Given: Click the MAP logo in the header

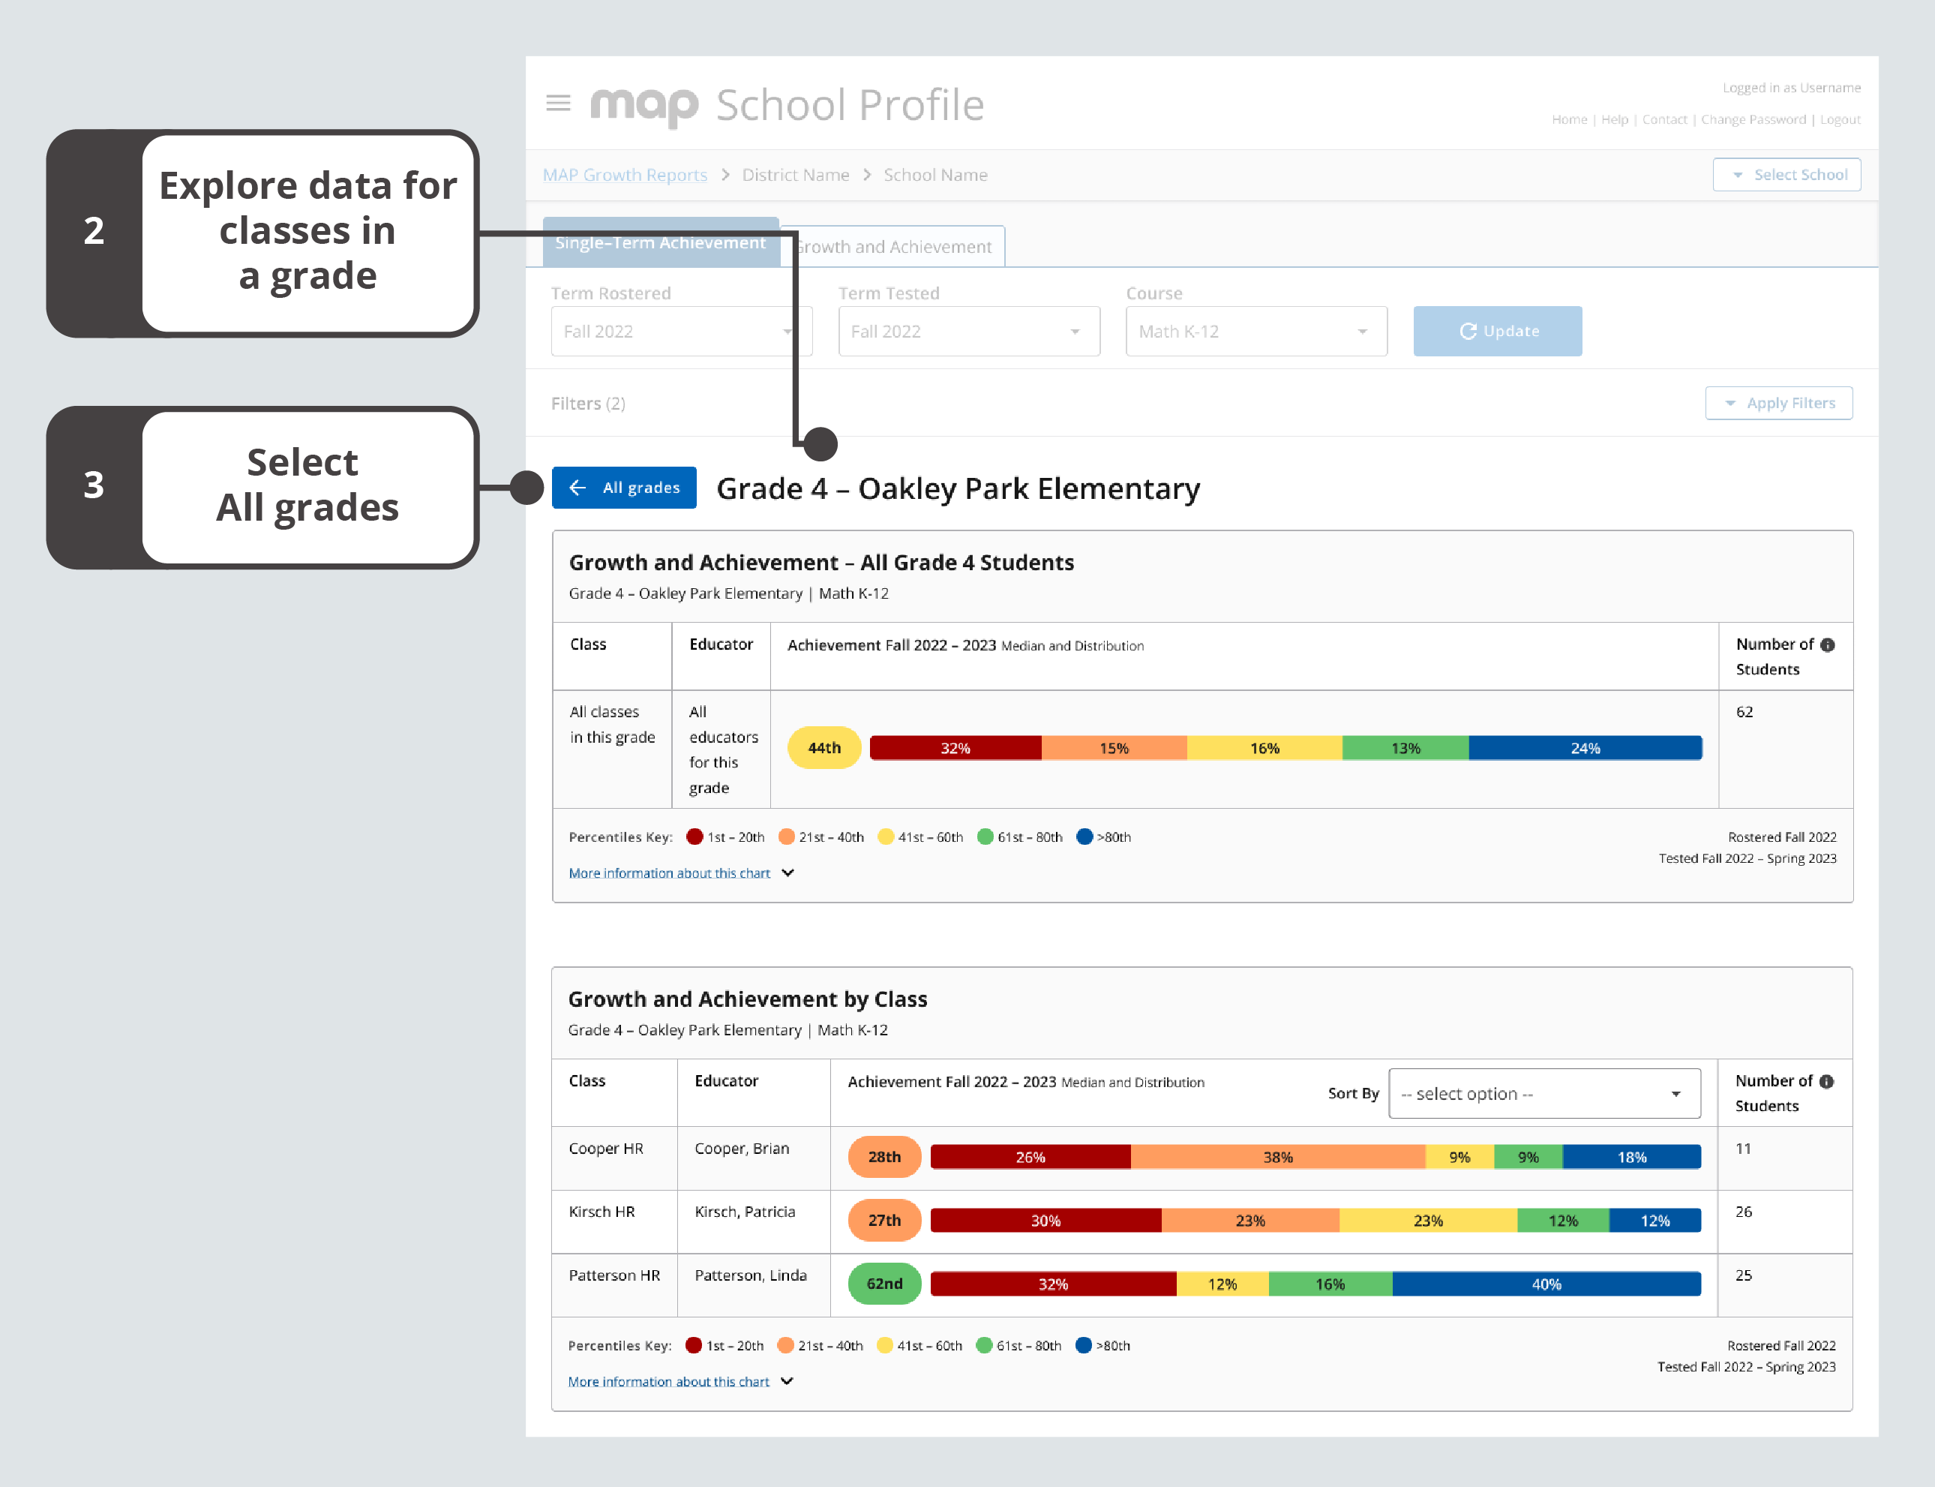Looking at the screenshot, I should (643, 104).
